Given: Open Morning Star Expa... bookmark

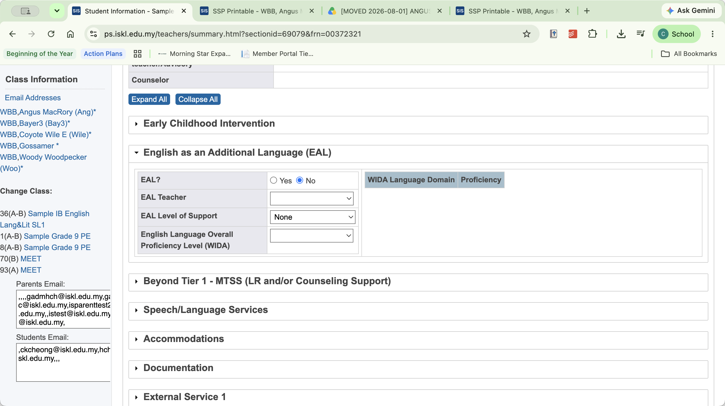Looking at the screenshot, I should click(x=195, y=54).
